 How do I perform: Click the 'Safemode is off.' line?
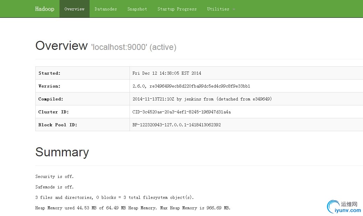54,187
